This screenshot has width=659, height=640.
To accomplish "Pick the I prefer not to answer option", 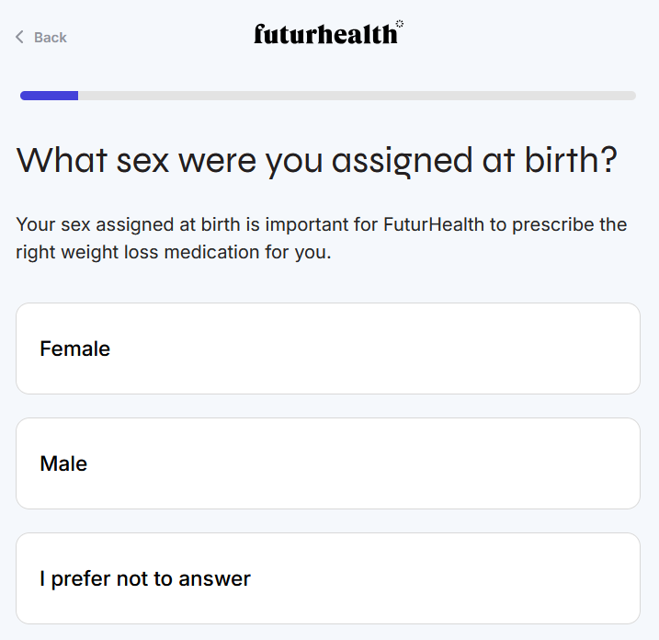I will pyautogui.click(x=327, y=578).
